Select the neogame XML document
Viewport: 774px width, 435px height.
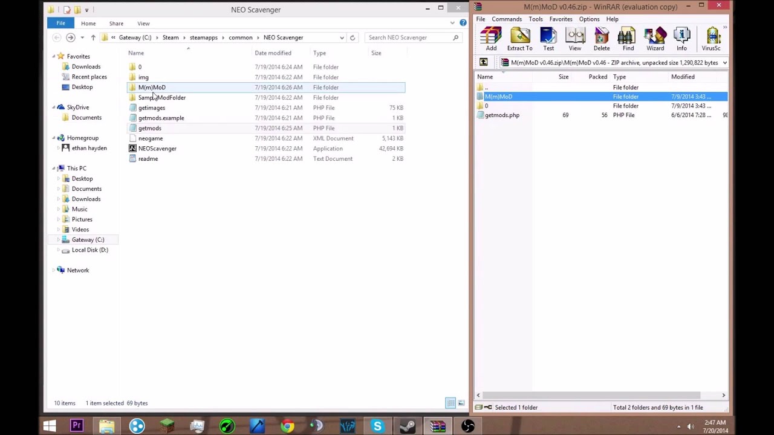click(x=150, y=138)
